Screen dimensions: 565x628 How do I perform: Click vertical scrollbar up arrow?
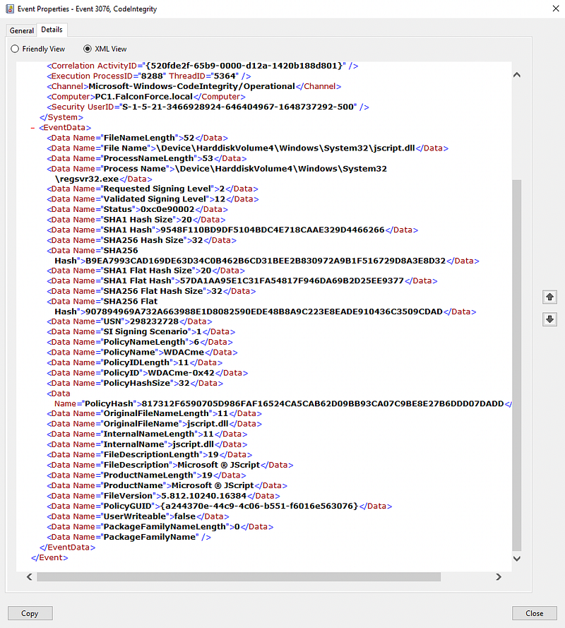pos(517,75)
